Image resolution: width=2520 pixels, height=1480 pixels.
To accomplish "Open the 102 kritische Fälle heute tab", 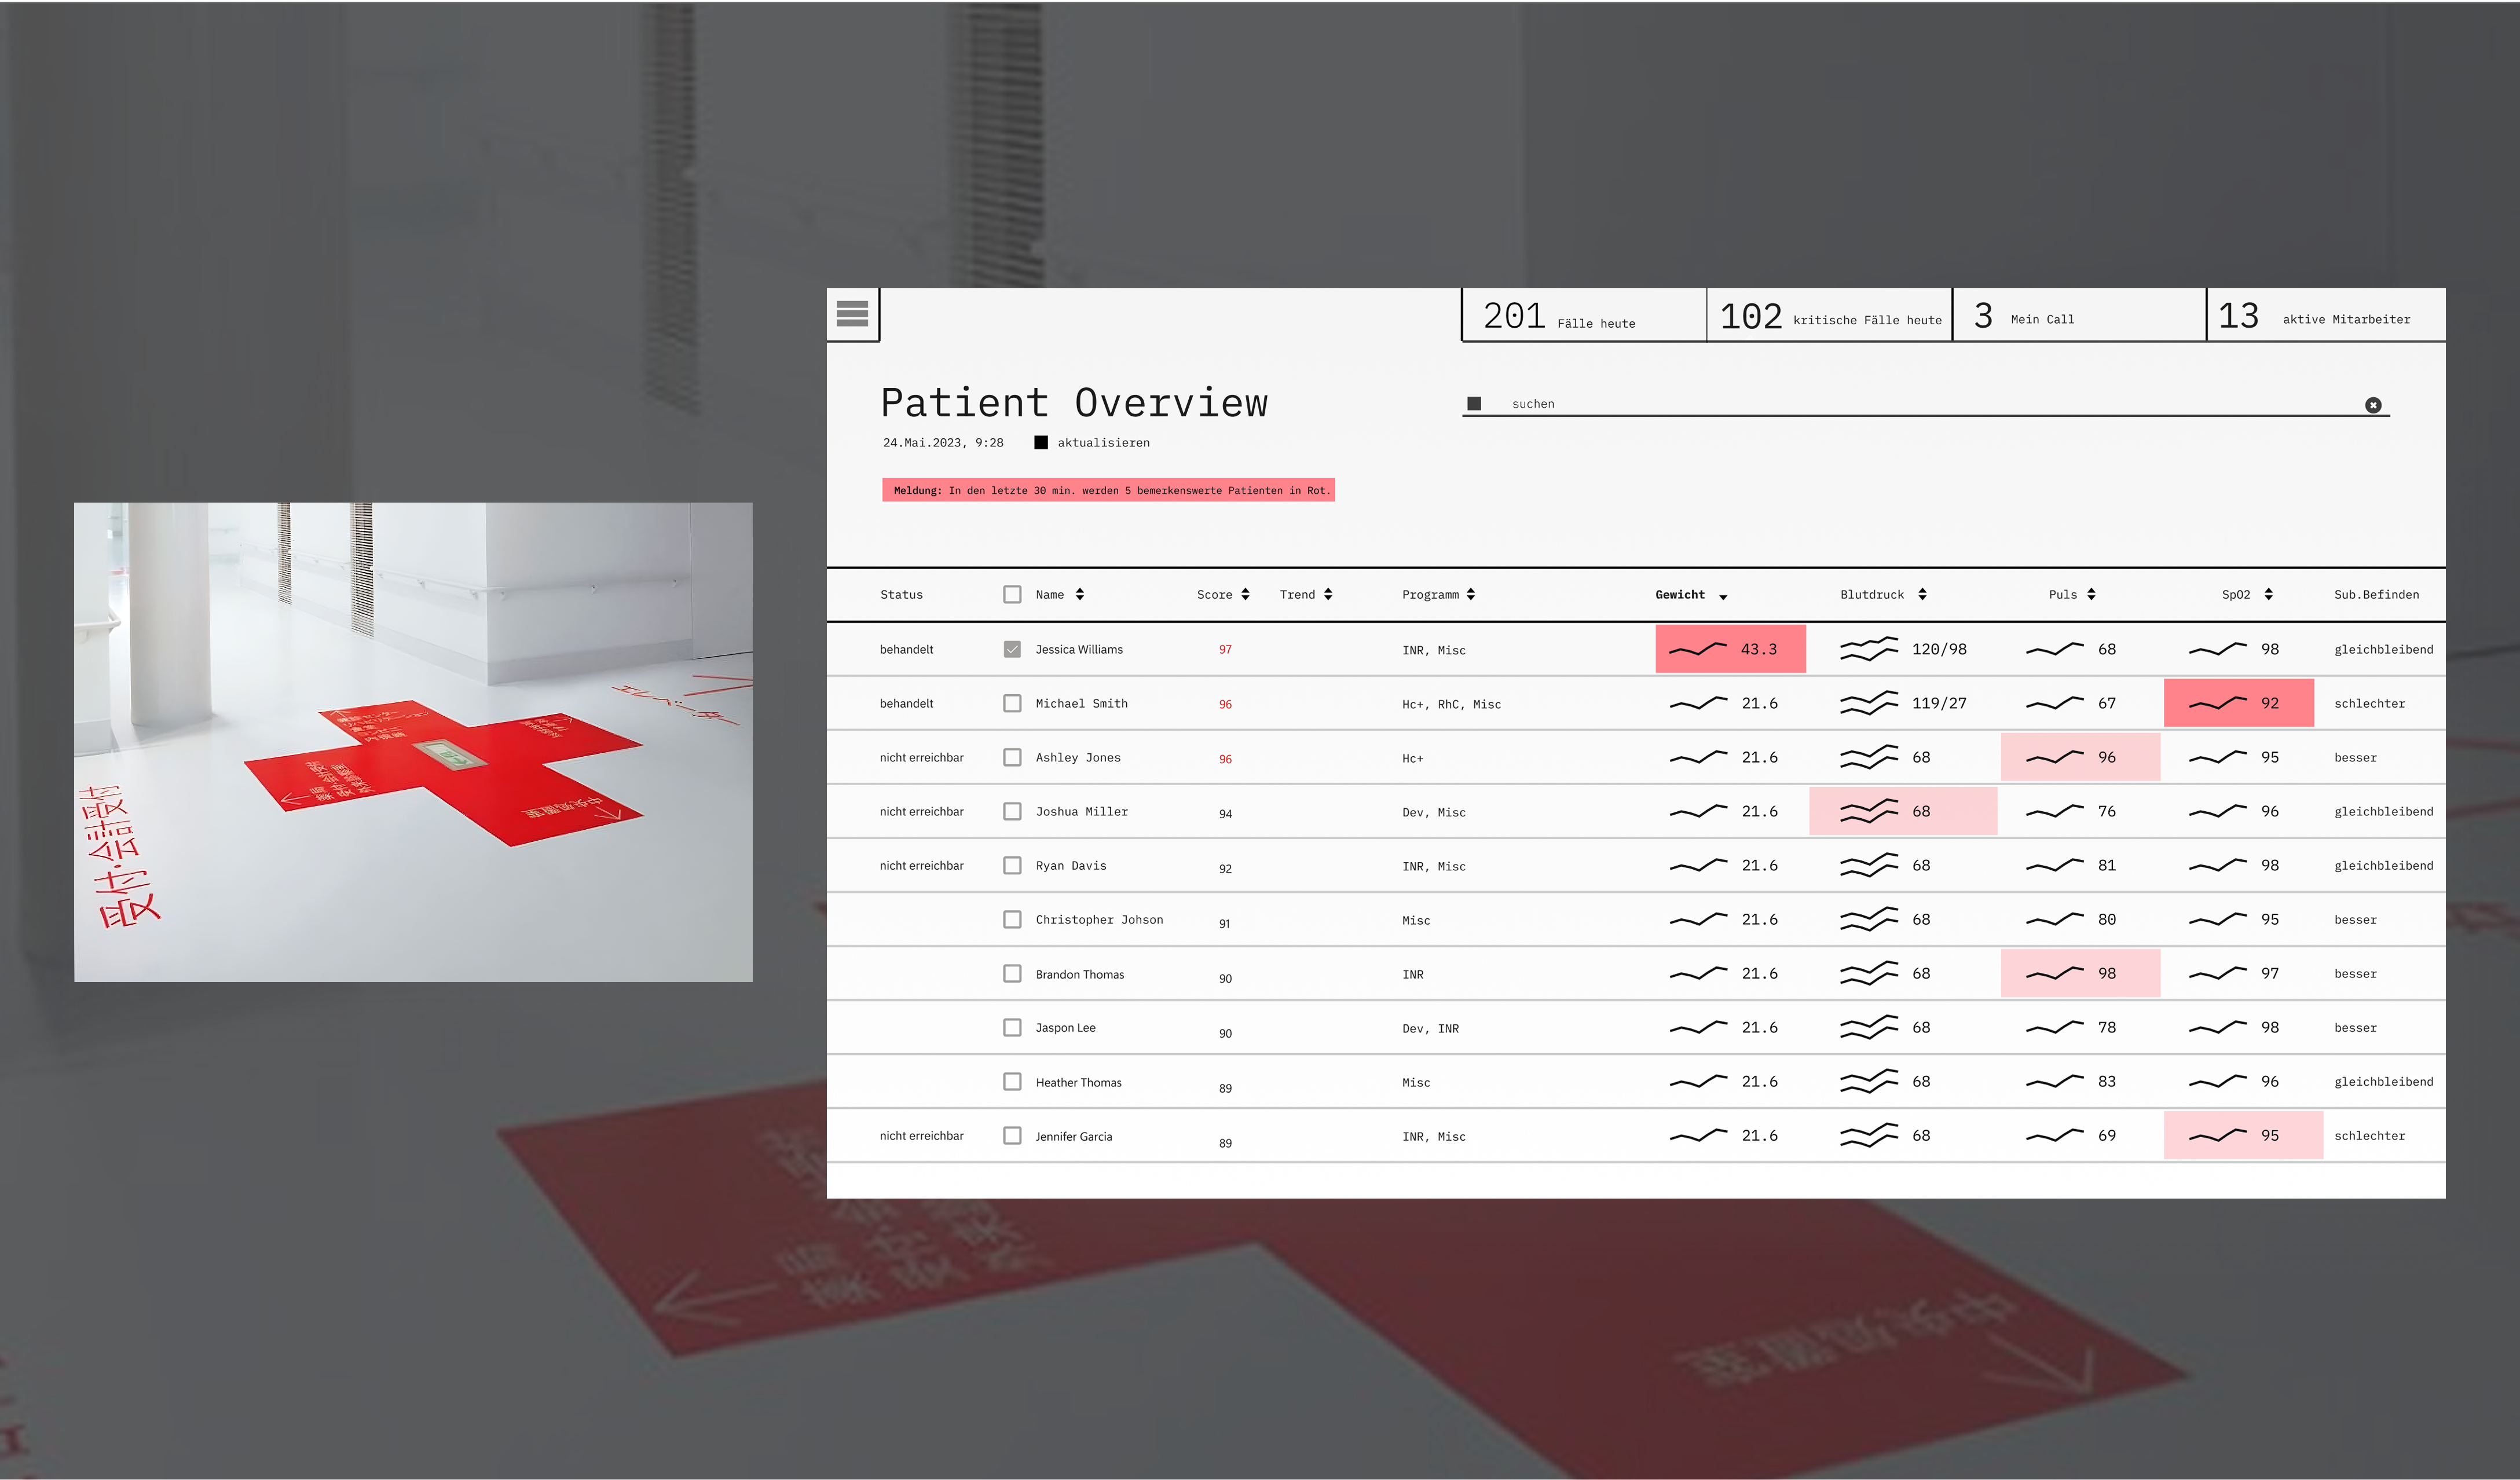I will click(1830, 316).
